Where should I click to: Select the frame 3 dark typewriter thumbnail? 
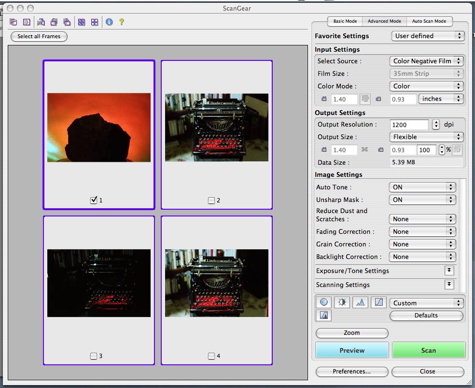click(x=99, y=283)
